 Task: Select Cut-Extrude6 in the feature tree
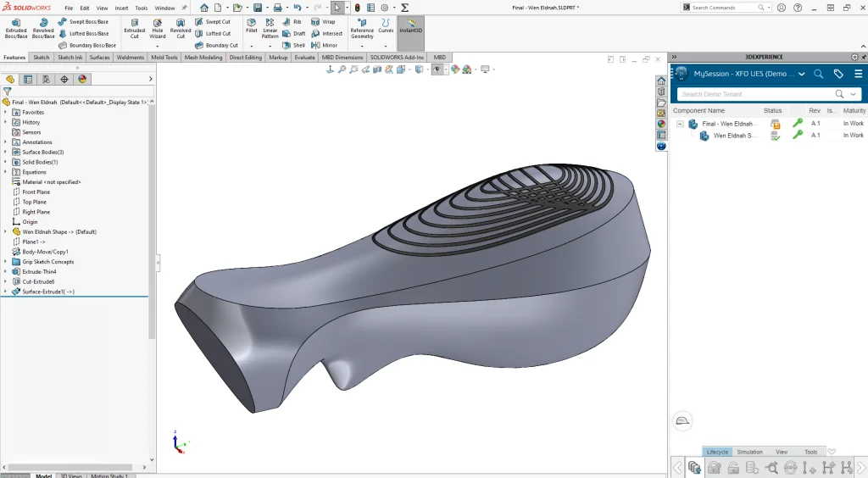click(38, 281)
